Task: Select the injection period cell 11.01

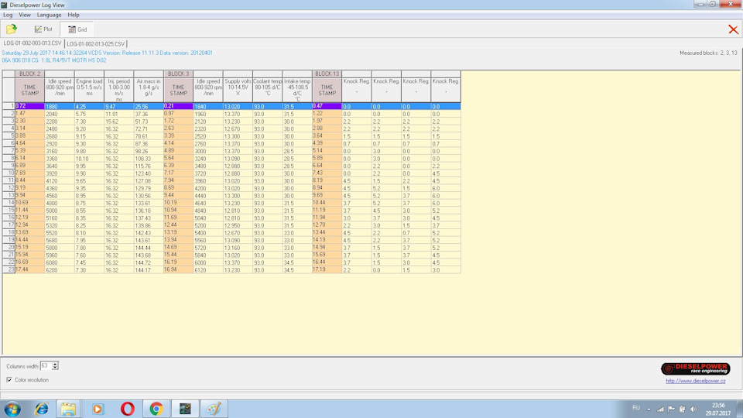Action: pyautogui.click(x=119, y=115)
